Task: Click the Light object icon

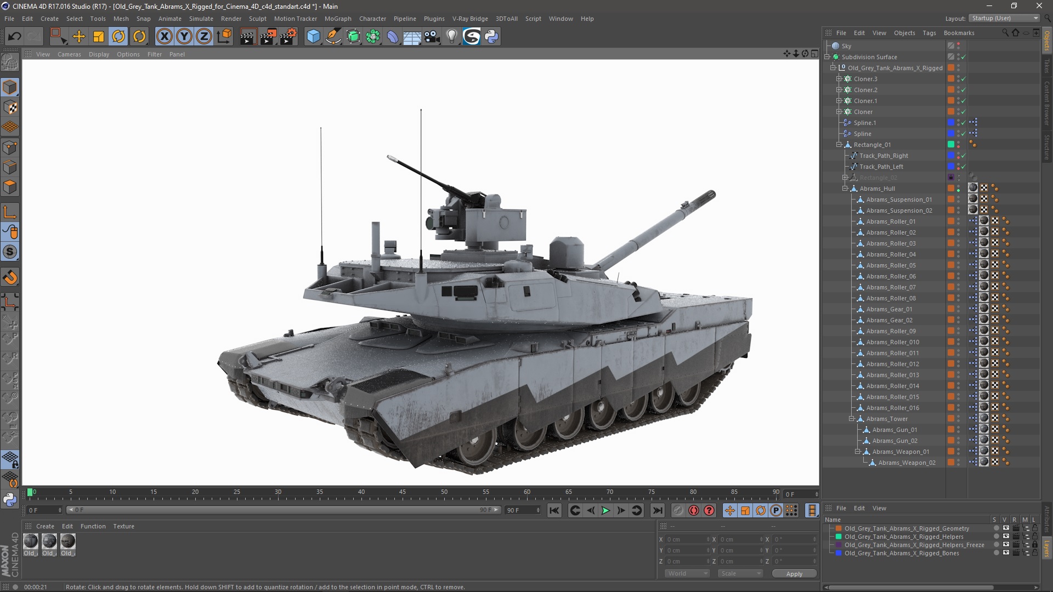Action: click(451, 37)
